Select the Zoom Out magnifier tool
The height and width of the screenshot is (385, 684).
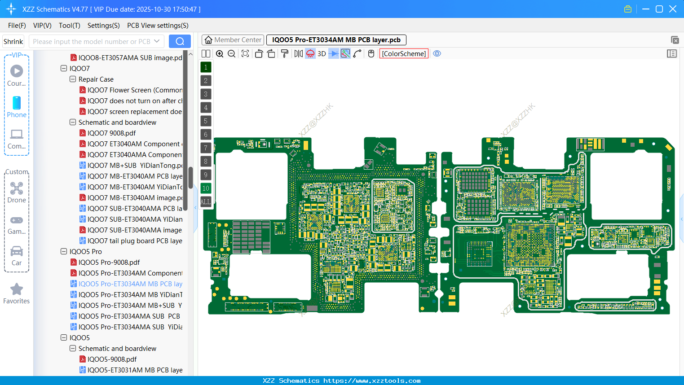click(x=231, y=53)
